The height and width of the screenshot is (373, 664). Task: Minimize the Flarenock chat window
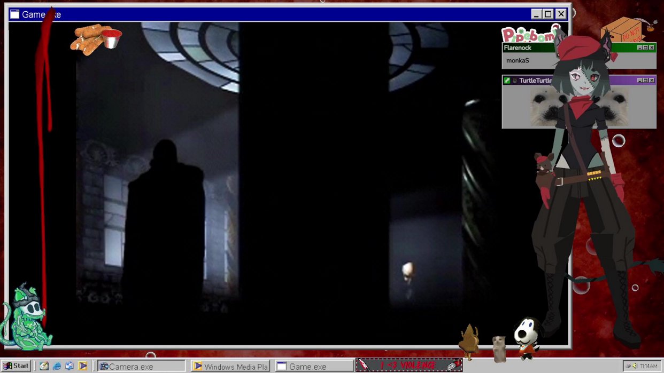click(639, 48)
